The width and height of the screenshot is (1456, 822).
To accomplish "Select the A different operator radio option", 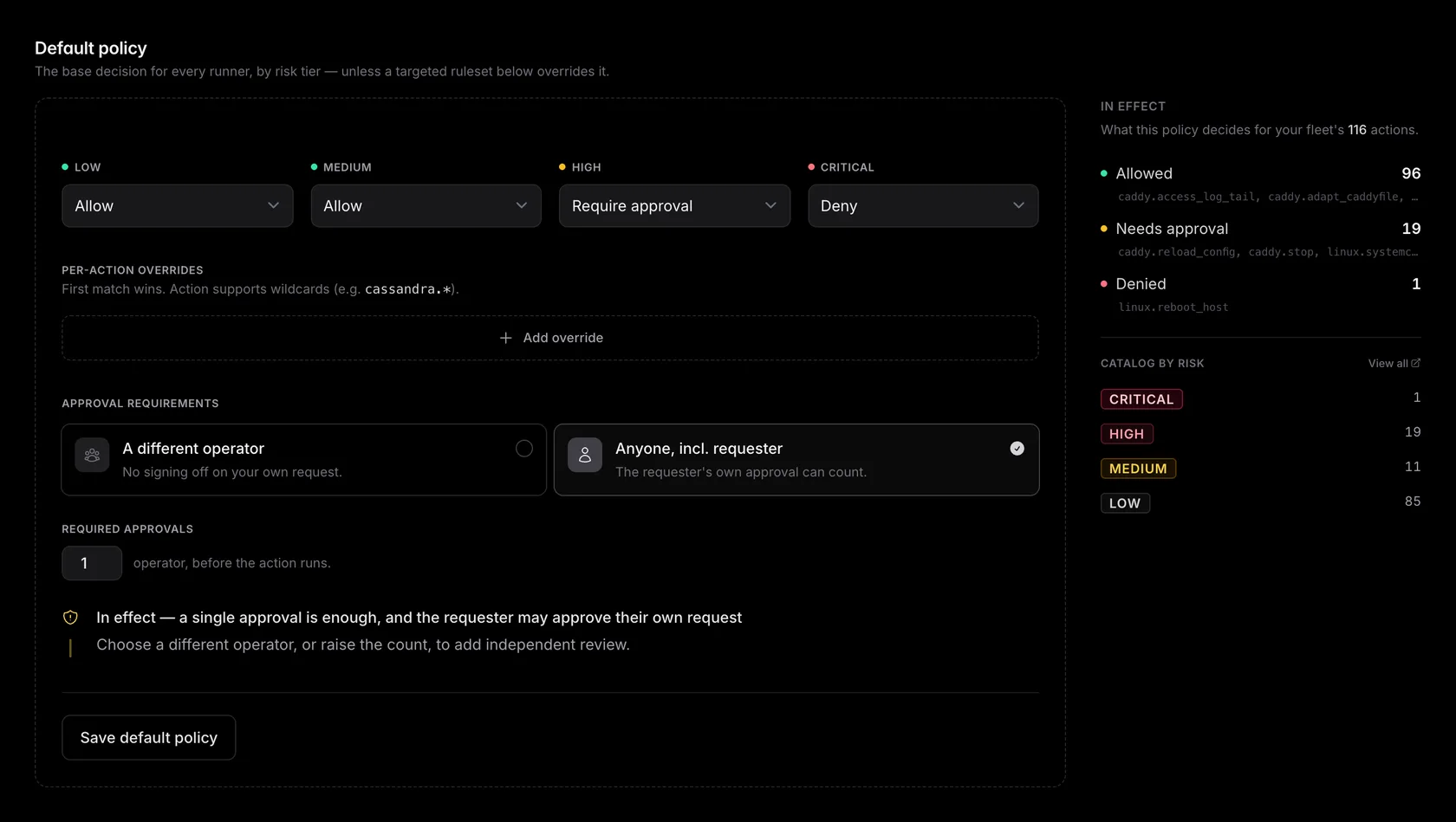I will pyautogui.click(x=303, y=459).
